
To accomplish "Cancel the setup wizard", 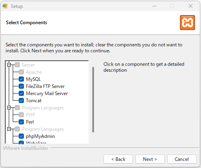I will pos(181,159).
